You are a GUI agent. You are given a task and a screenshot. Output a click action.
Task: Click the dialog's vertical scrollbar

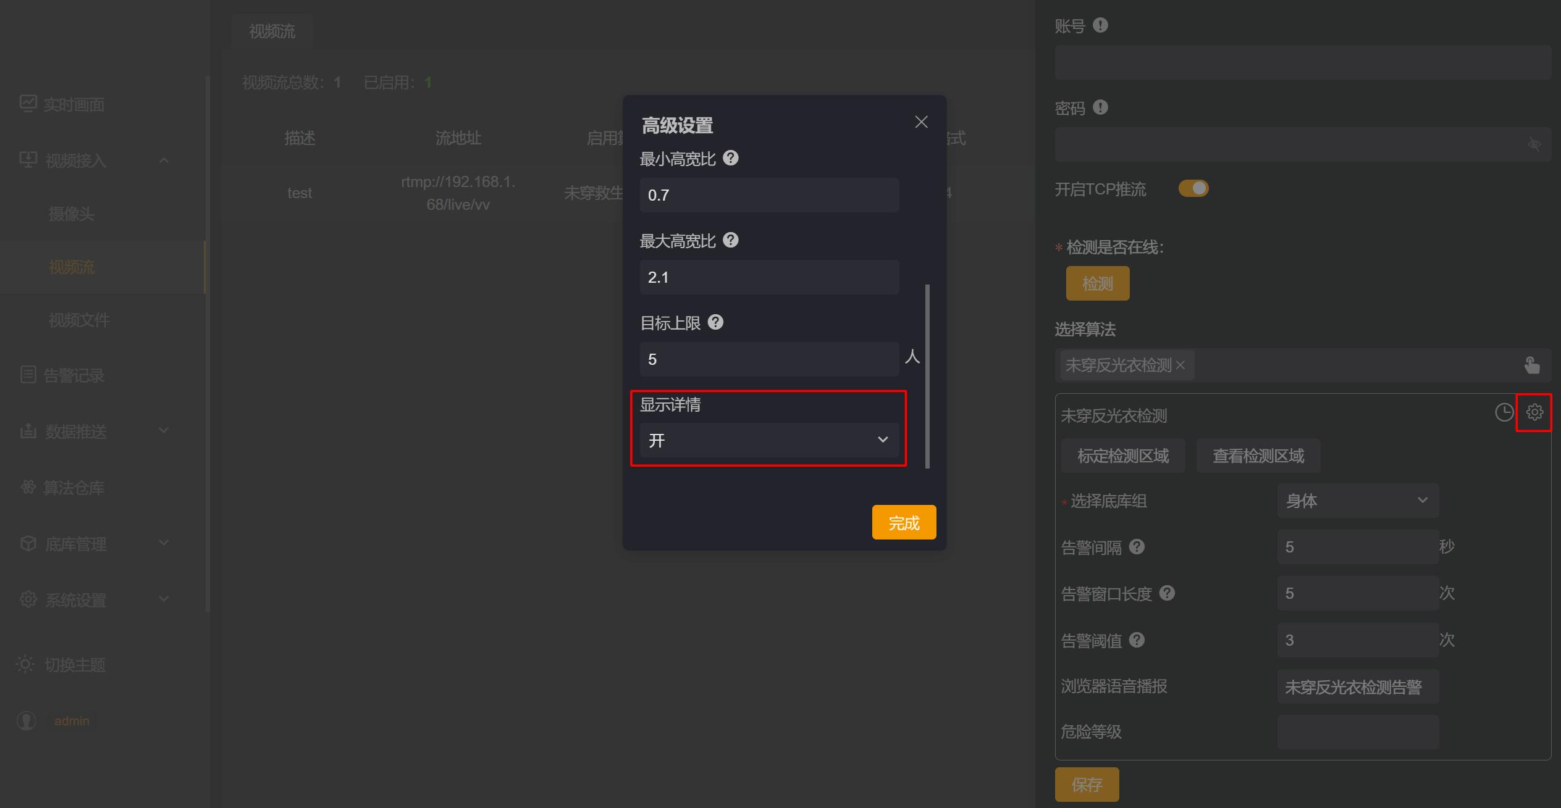(x=927, y=375)
